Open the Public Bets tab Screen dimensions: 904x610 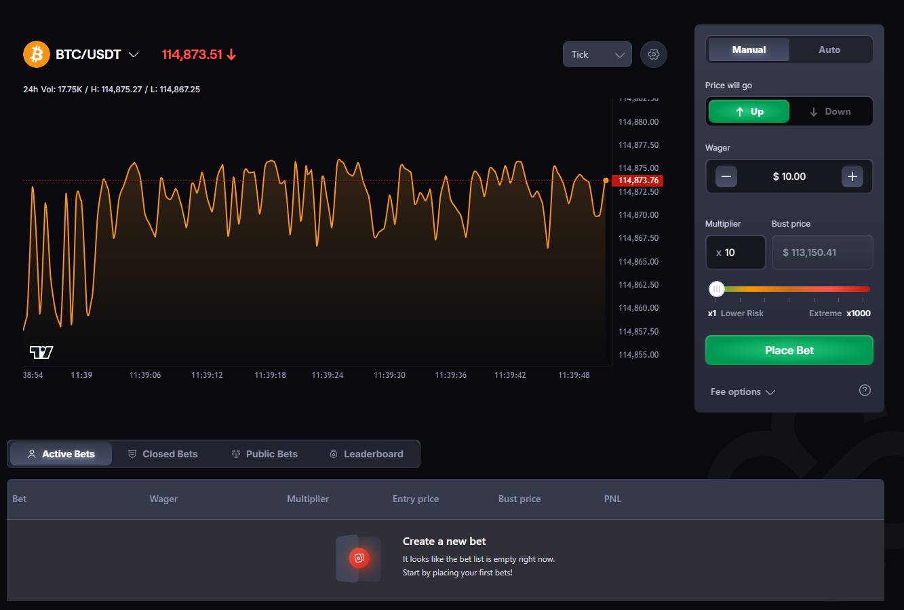point(264,454)
